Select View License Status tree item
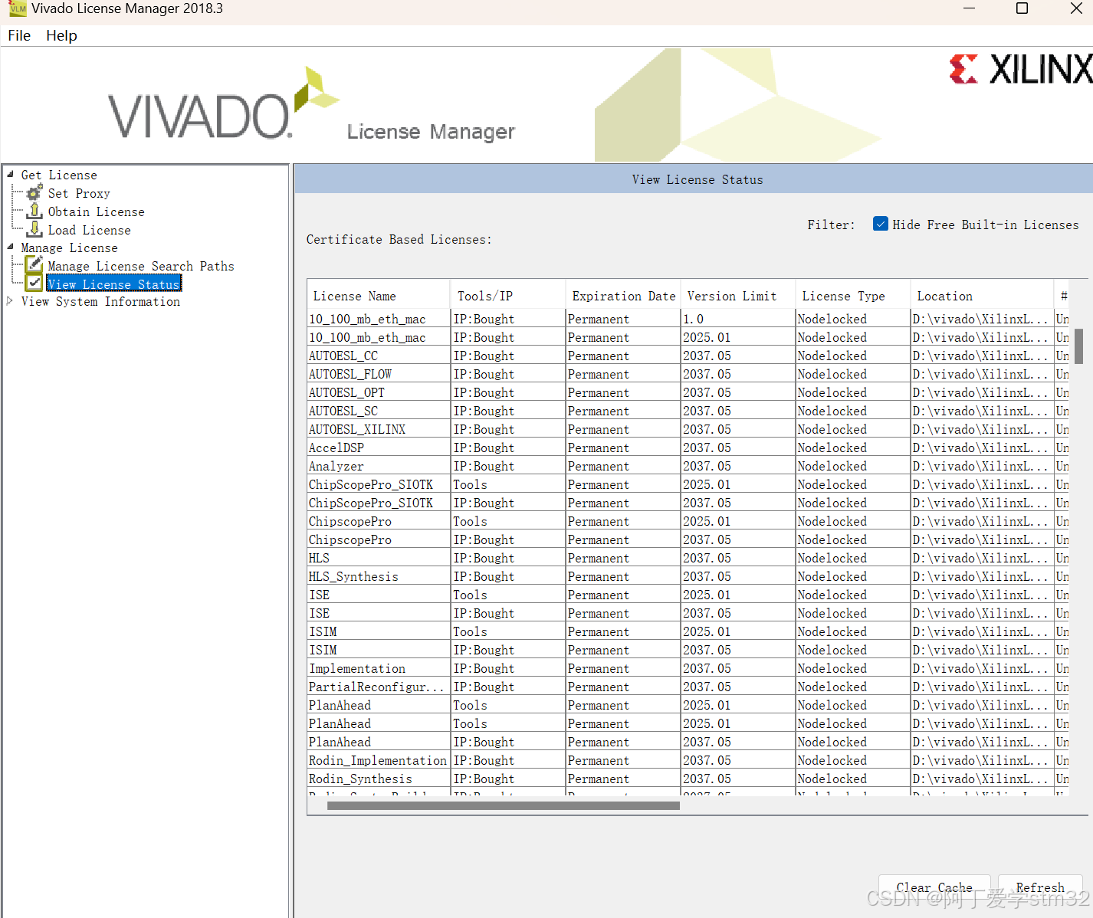The image size is (1093, 918). 113,284
